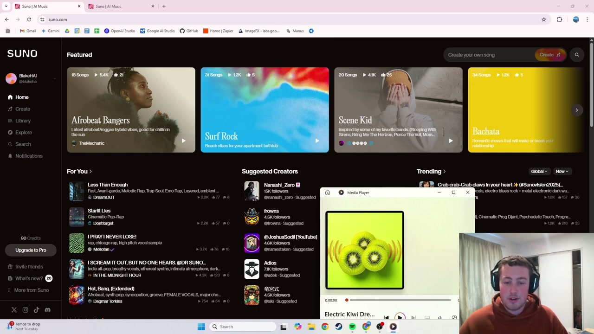Open Chrome tab search dropdown
594x334 pixels.
[x=6, y=6]
